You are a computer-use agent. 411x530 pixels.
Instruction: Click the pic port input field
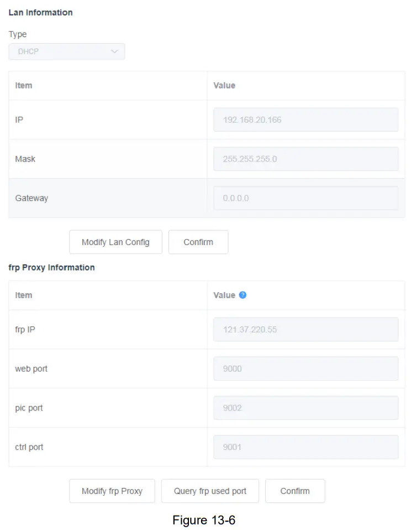coord(305,408)
